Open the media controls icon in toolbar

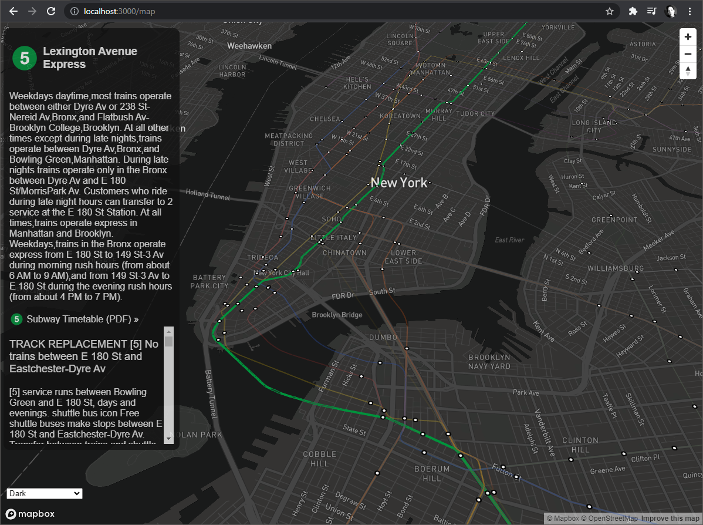[x=651, y=11]
